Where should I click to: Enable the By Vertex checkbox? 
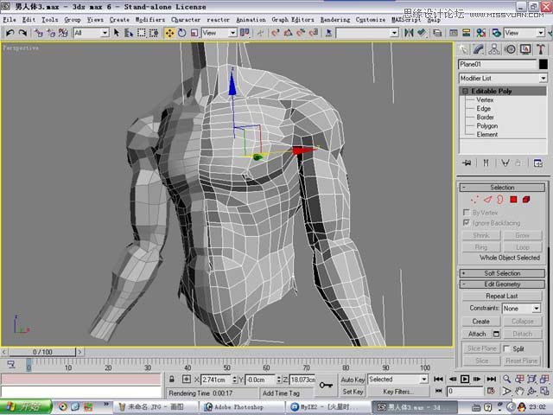coord(467,212)
